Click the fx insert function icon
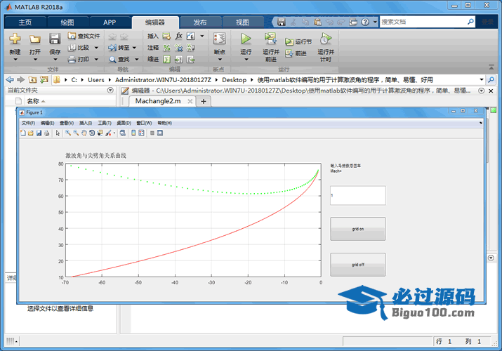Image resolution: width=502 pixels, height=351 pixels. coord(178,36)
